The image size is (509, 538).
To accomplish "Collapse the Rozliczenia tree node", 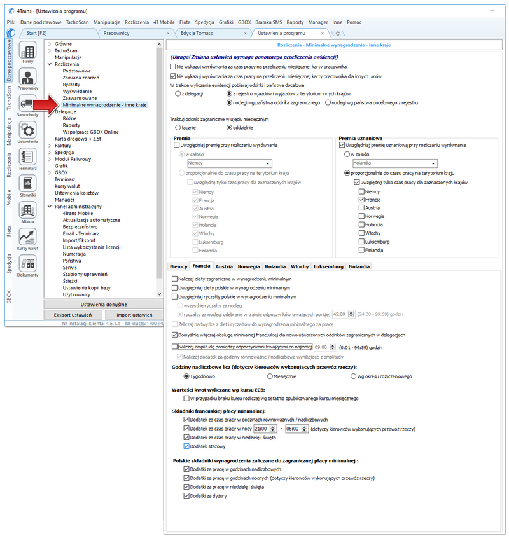I will 50,64.
